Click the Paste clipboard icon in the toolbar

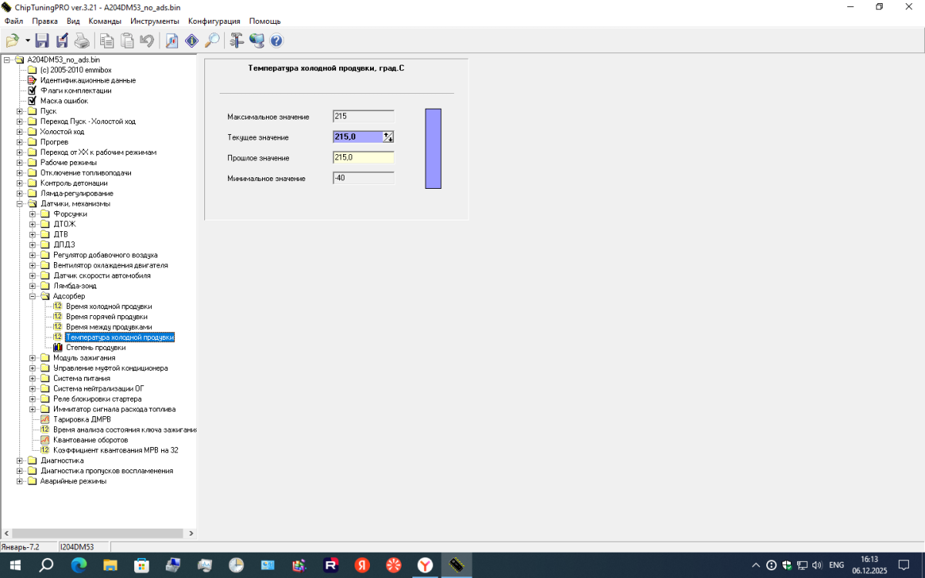click(x=127, y=40)
